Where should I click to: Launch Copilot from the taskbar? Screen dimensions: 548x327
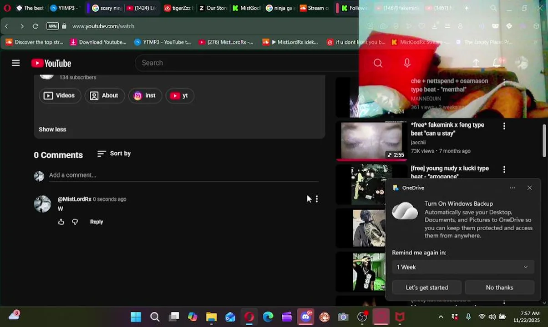click(193, 317)
